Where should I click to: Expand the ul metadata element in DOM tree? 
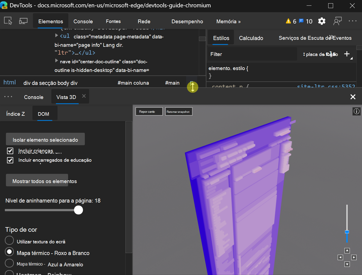coord(56,35)
